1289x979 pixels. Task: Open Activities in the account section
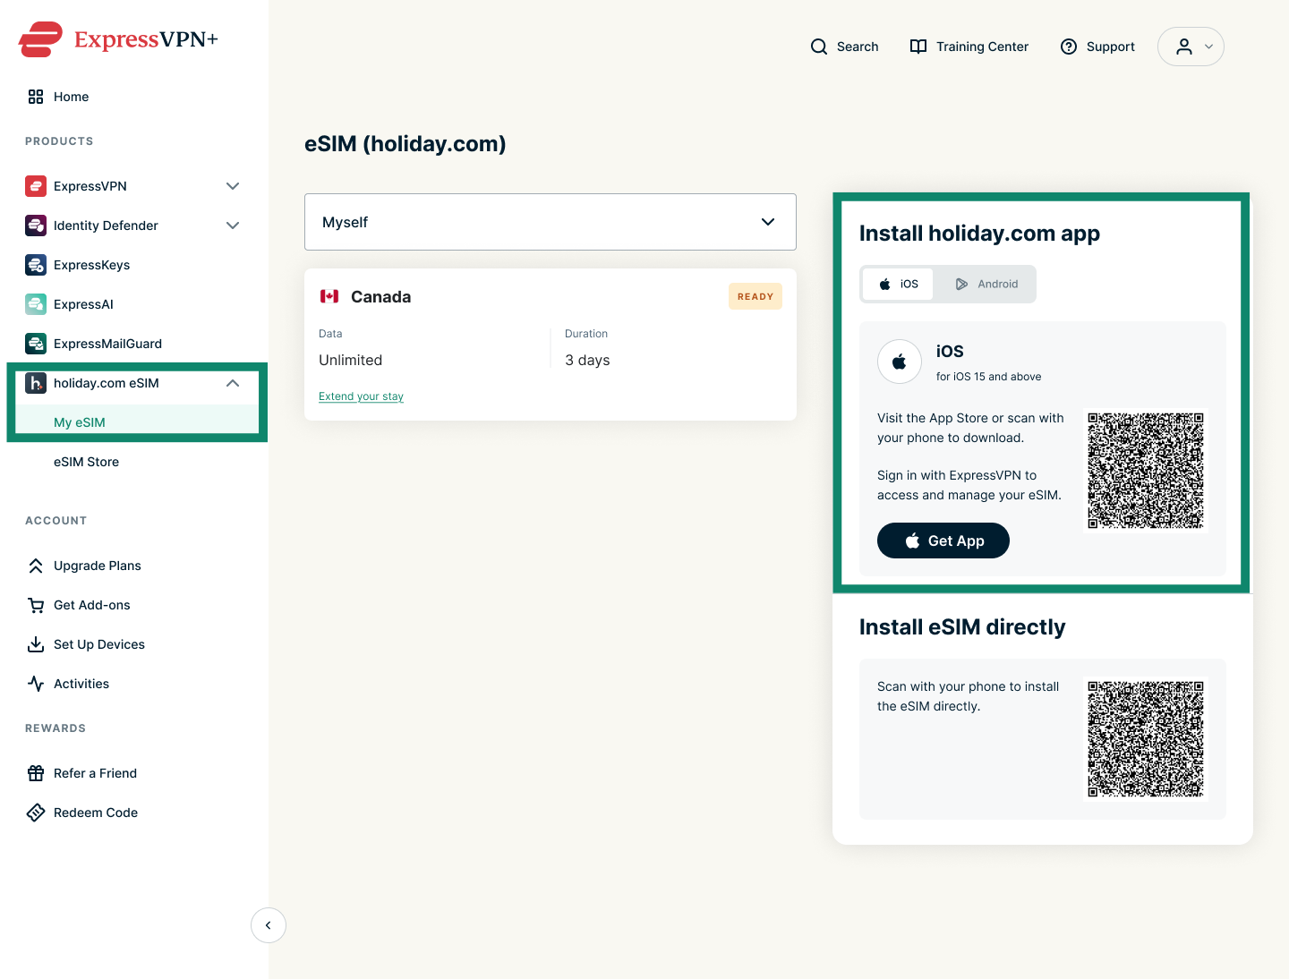(x=81, y=684)
